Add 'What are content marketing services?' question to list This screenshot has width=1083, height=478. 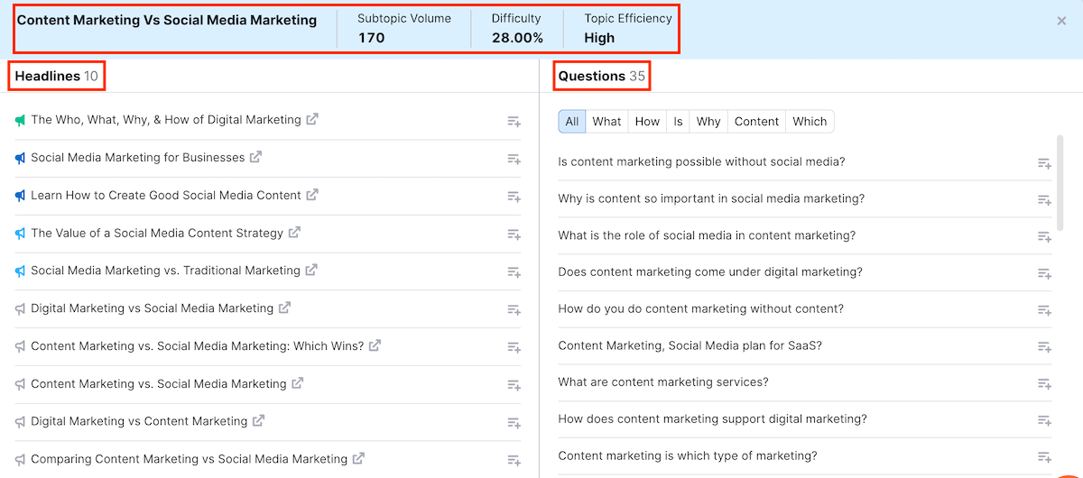pos(1043,384)
